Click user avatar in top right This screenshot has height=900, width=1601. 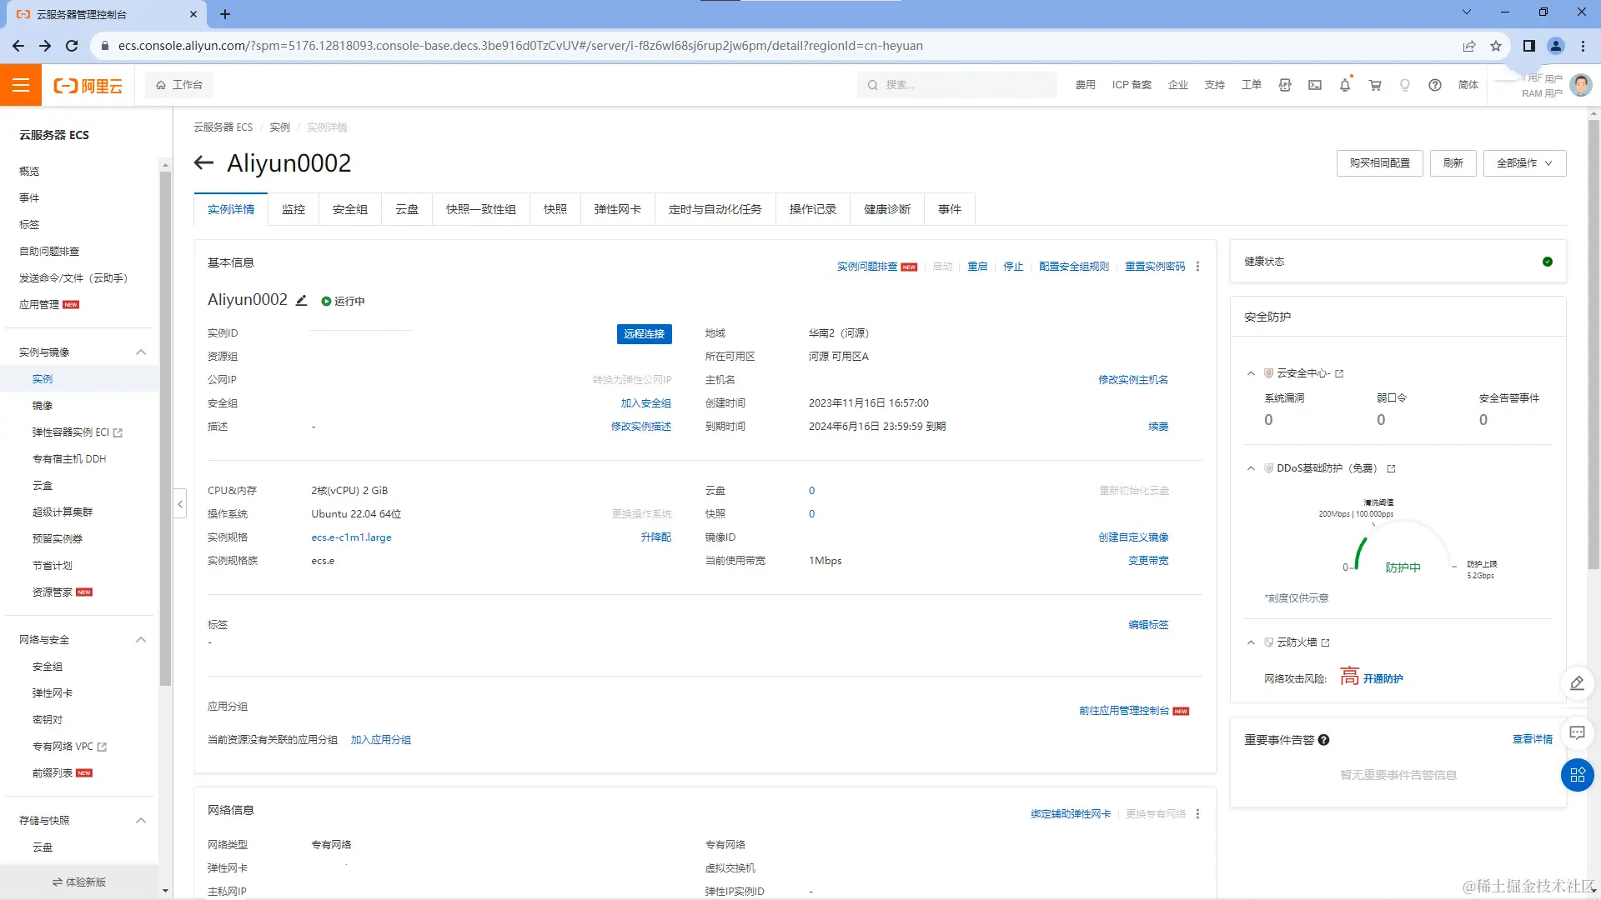click(x=1581, y=85)
